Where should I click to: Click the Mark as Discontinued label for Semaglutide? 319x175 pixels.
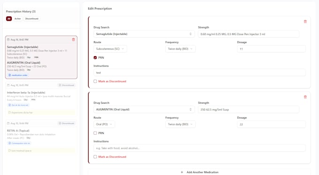[x=112, y=81]
